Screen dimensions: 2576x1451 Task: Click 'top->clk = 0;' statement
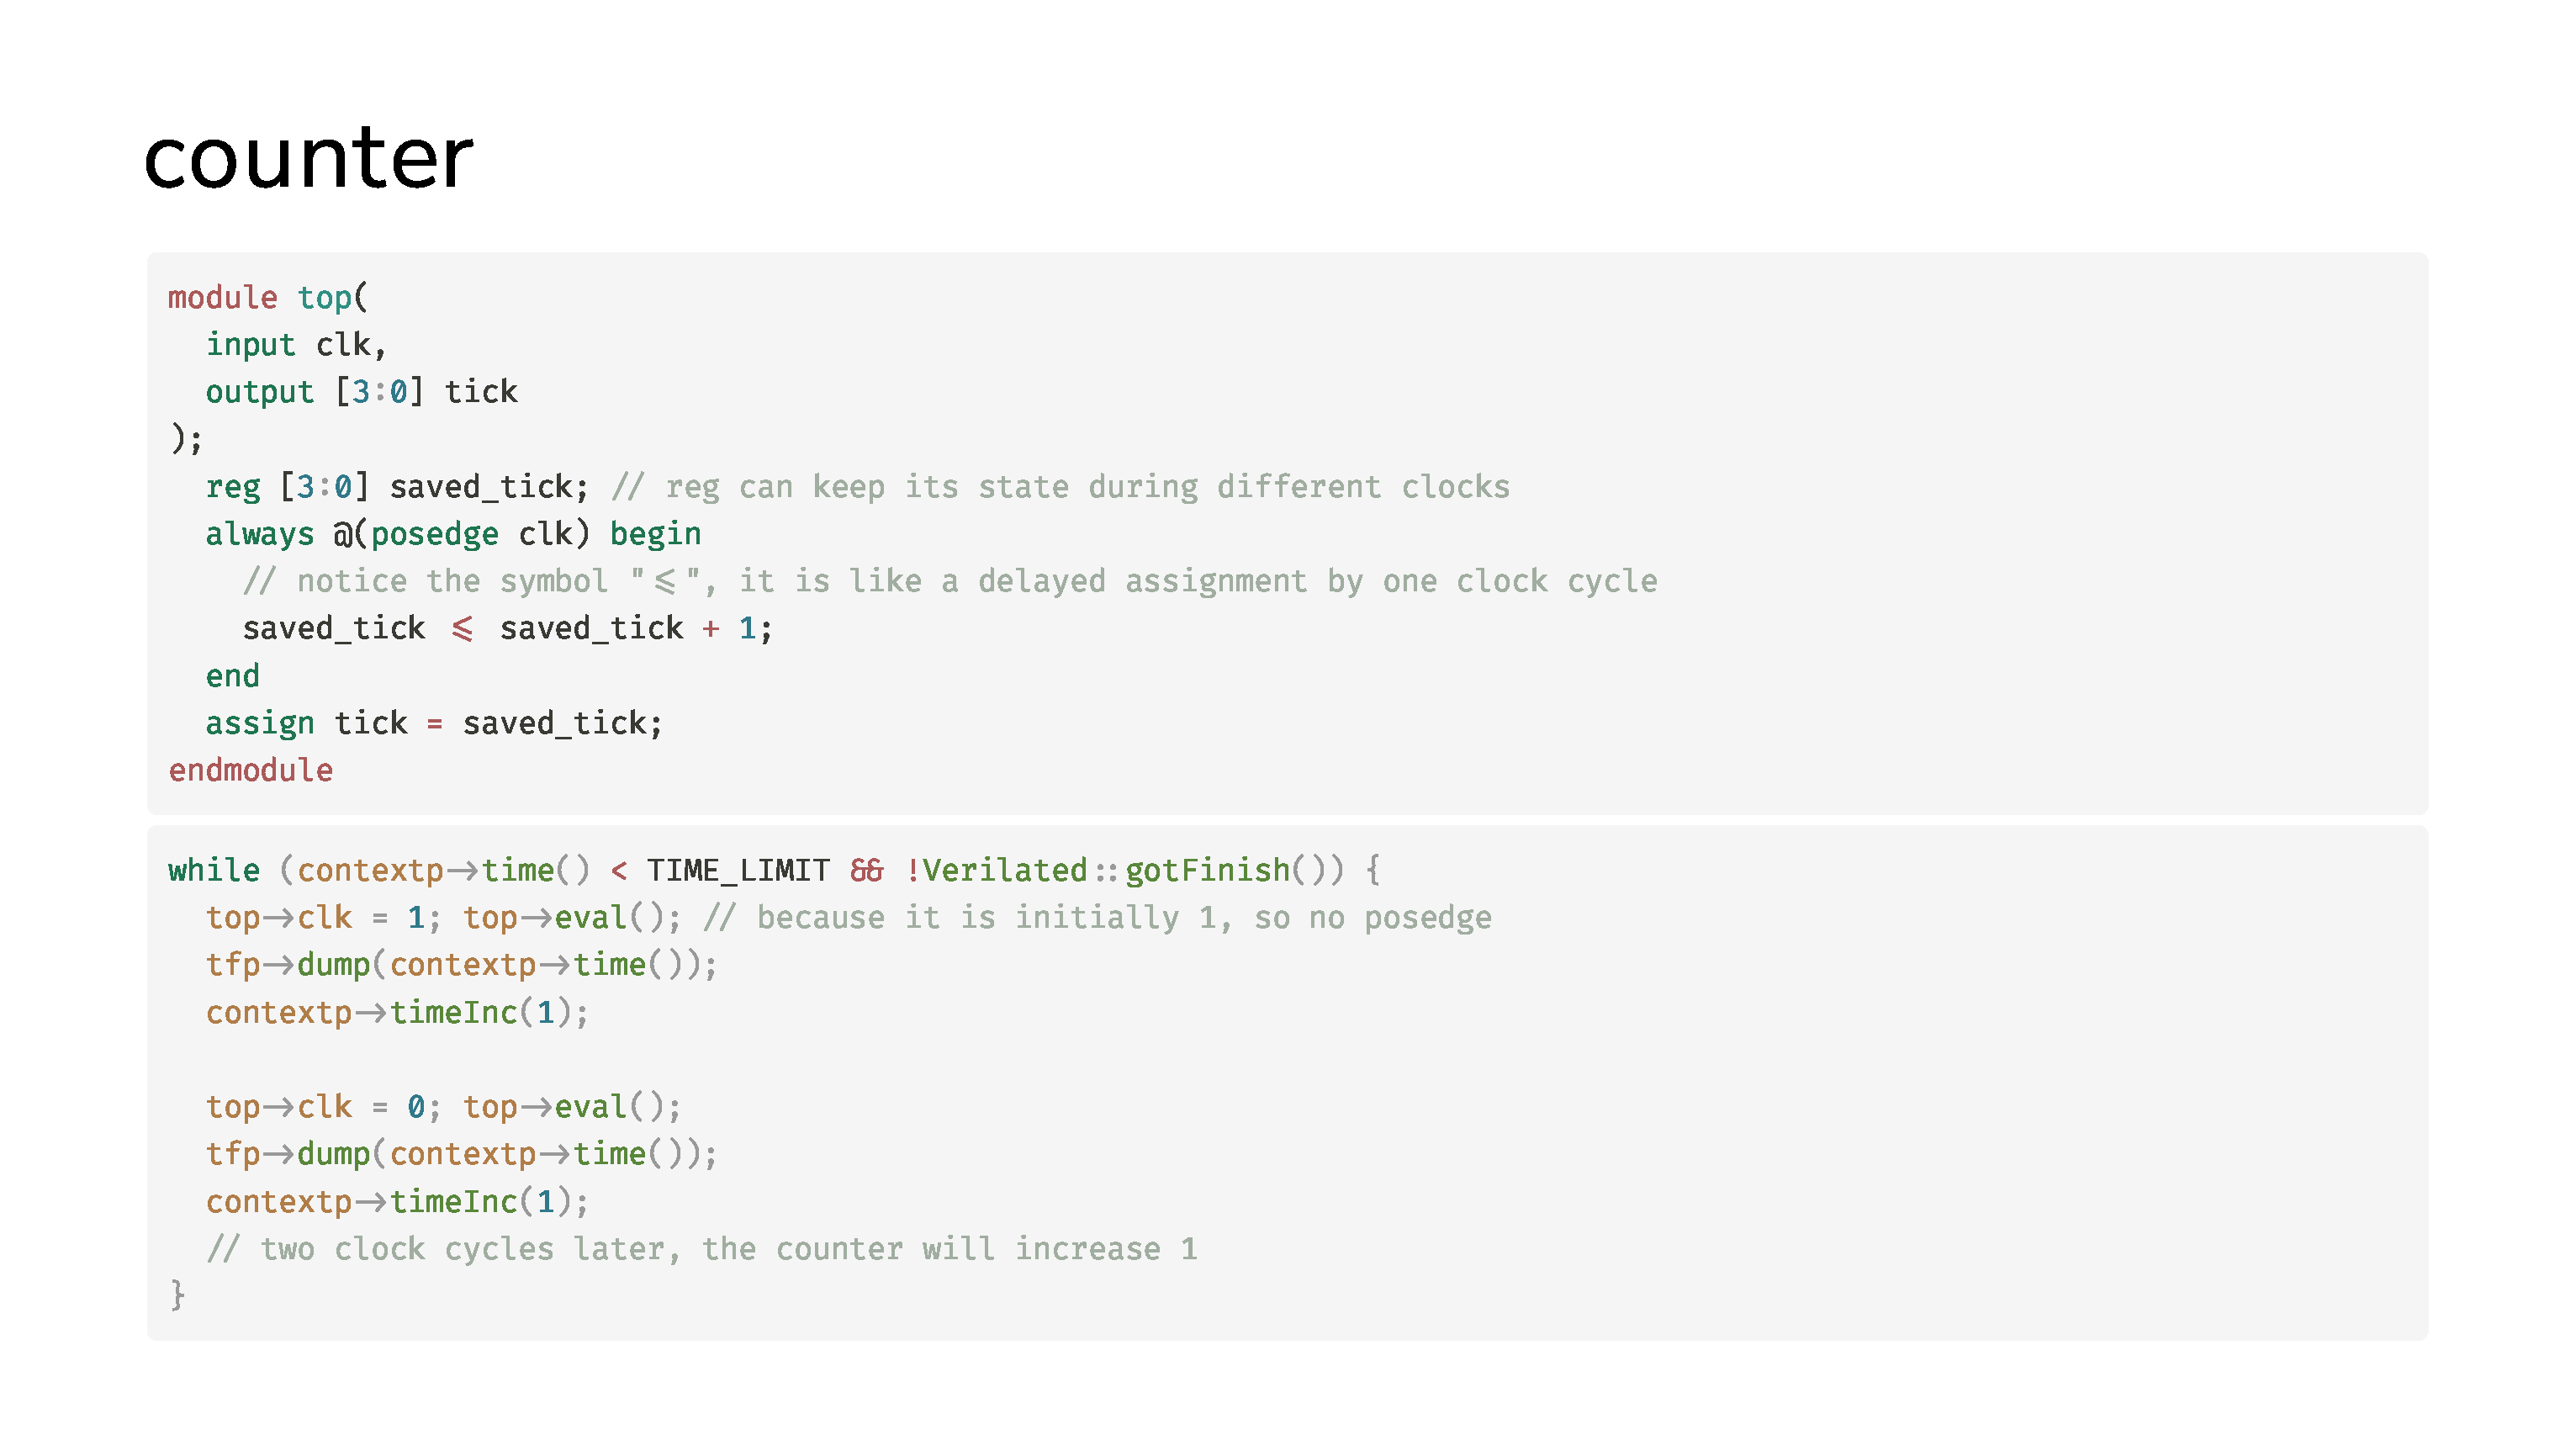[323, 1107]
